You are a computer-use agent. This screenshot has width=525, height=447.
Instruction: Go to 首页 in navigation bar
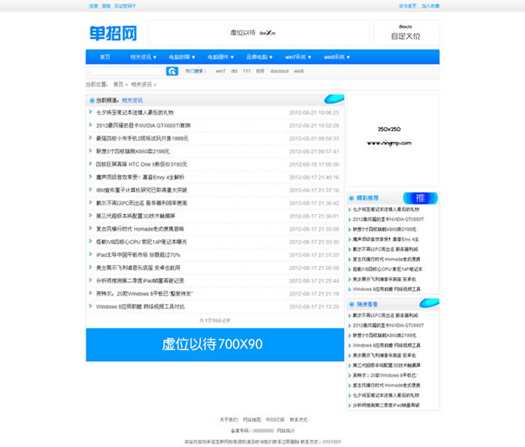coord(105,57)
